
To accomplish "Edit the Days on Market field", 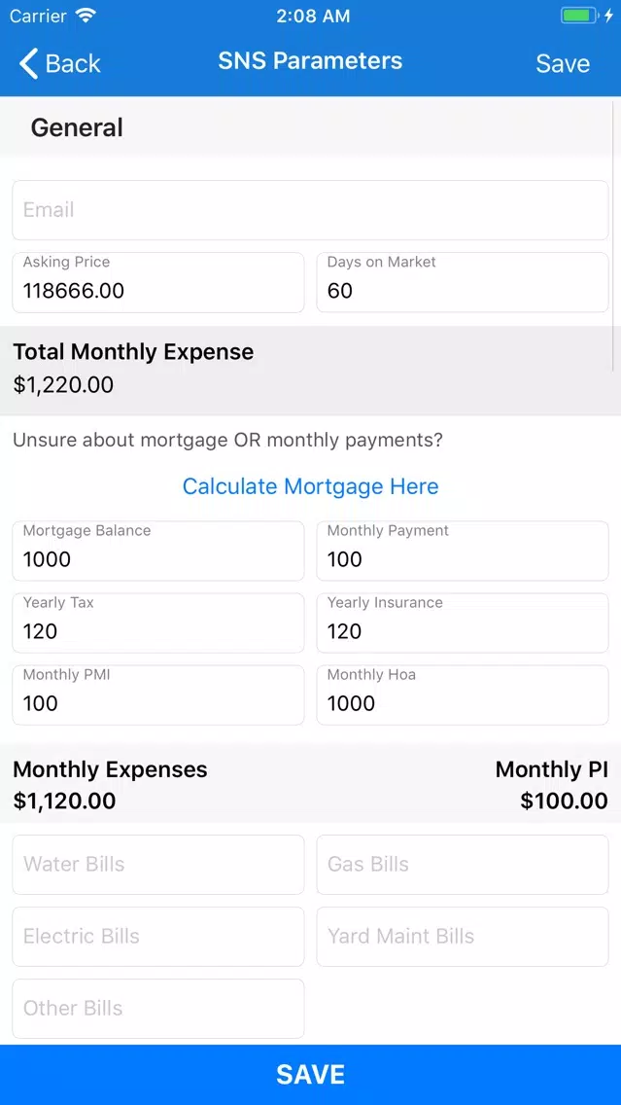I will click(463, 283).
